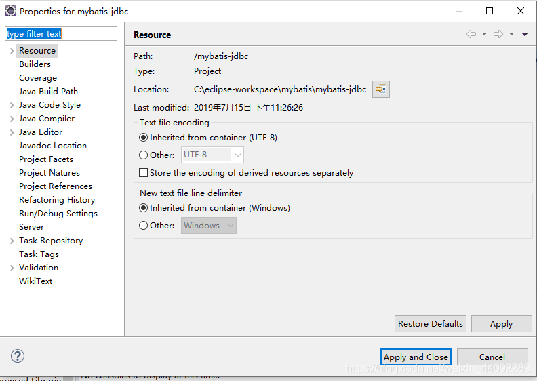The image size is (537, 381).
Task: Click the back navigation arrow icon
Action: click(471, 34)
